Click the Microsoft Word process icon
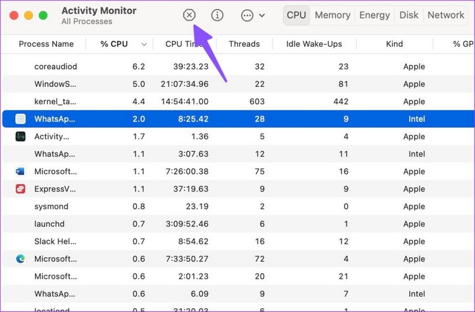The image size is (475, 312). coord(20,172)
